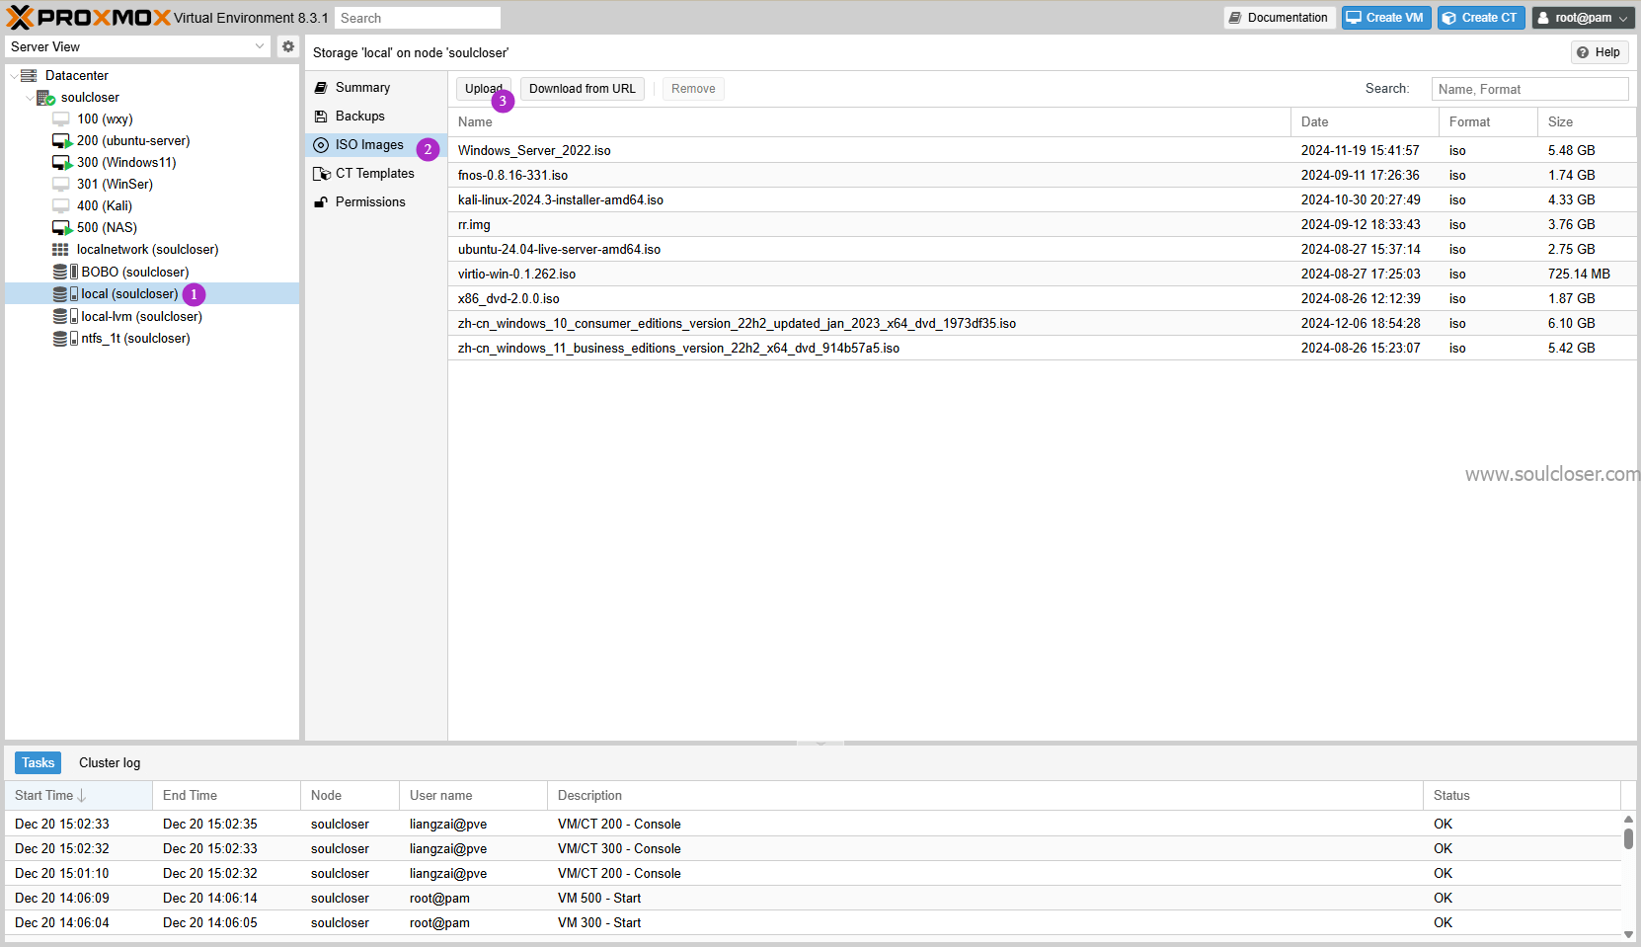The image size is (1641, 947).
Task: Click the Create CT button
Action: [1481, 18]
